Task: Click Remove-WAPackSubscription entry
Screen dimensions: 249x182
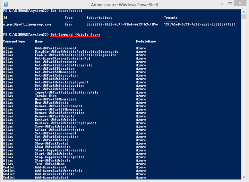Action: pyautogui.click(x=60, y=113)
